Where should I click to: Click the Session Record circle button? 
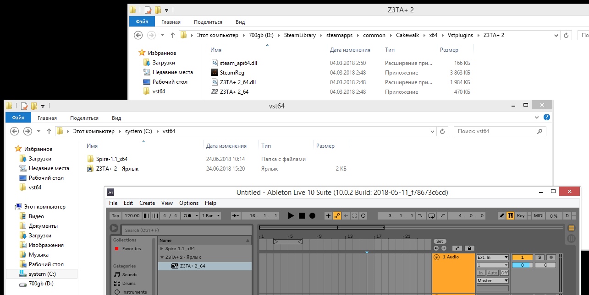pos(363,215)
